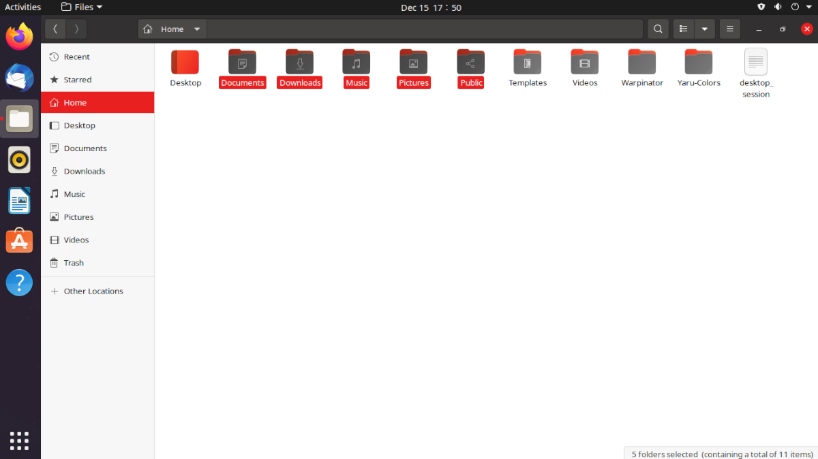Open the view options dropdown

[705, 29]
